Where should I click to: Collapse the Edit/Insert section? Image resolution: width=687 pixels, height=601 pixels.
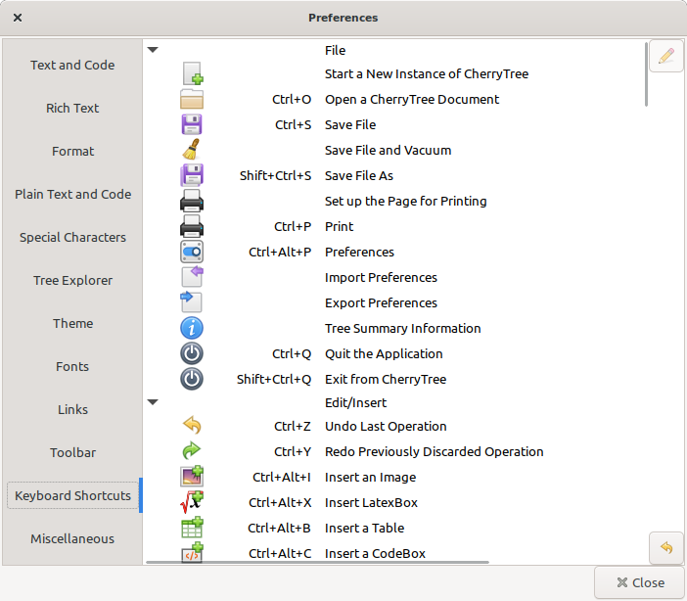pyautogui.click(x=153, y=402)
